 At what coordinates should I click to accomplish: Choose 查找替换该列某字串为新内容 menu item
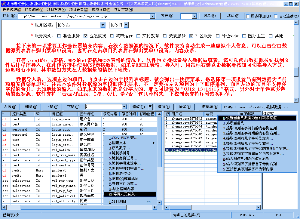pyautogui.click(x=257, y=169)
